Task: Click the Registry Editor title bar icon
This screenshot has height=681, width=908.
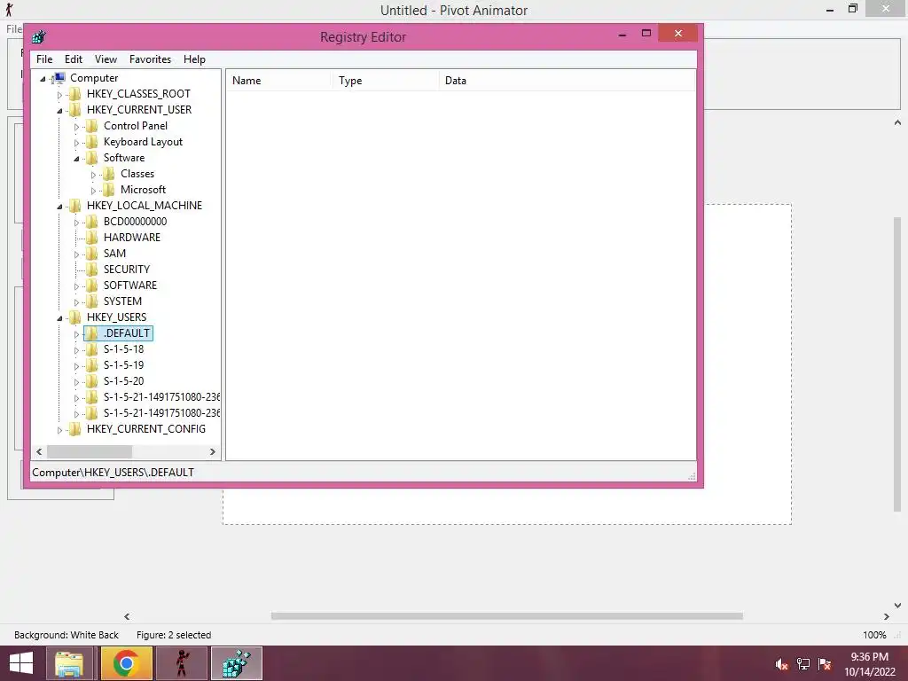Action: 39,37
